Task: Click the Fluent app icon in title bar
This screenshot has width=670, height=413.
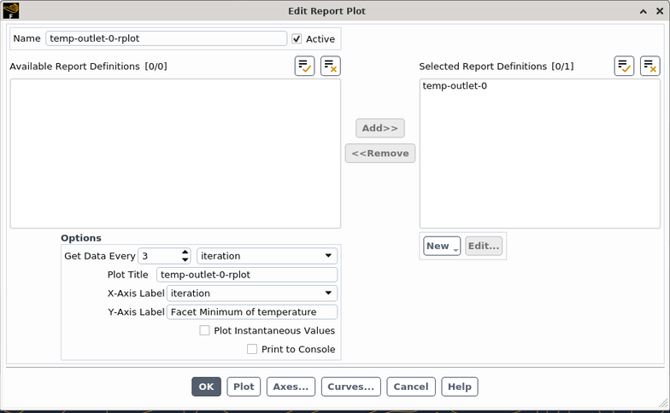Action: click(11, 11)
